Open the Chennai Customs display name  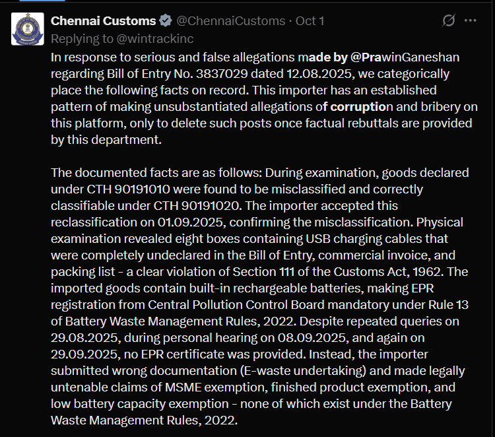coord(104,21)
